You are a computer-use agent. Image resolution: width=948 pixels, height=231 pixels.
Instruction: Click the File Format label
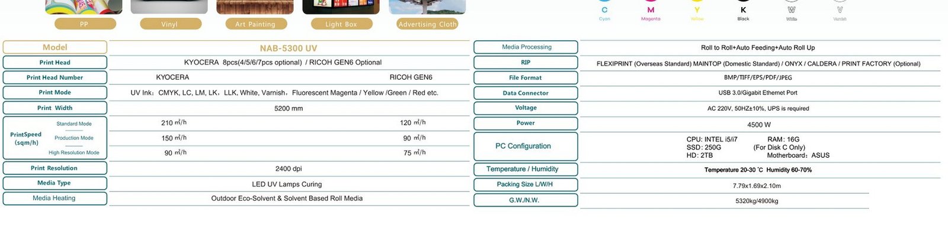point(526,78)
